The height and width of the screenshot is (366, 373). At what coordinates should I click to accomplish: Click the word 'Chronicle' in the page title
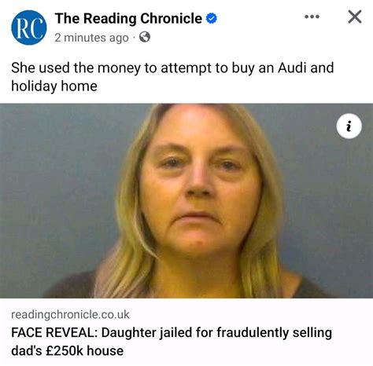171,18
